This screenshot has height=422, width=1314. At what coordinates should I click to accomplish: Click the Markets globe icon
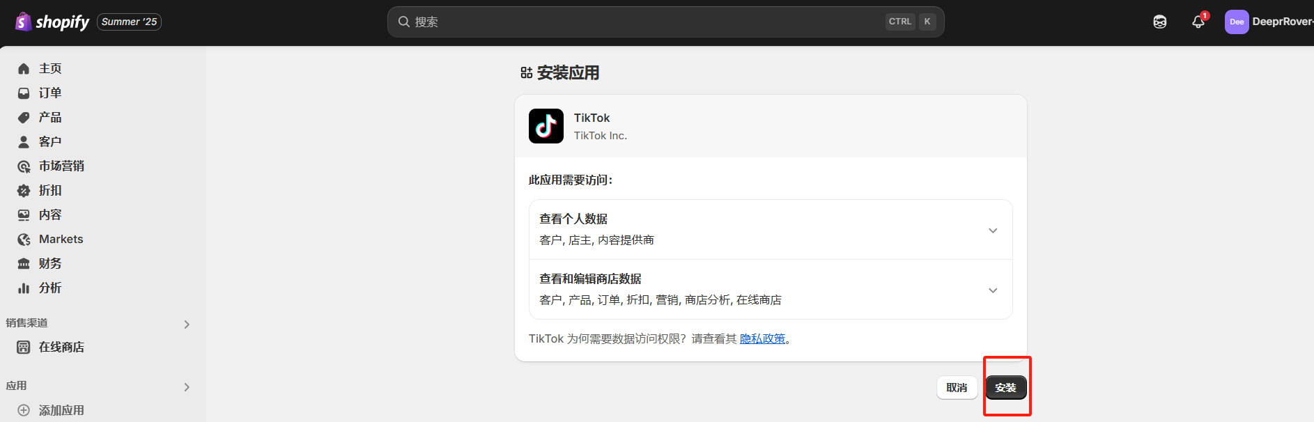24,239
